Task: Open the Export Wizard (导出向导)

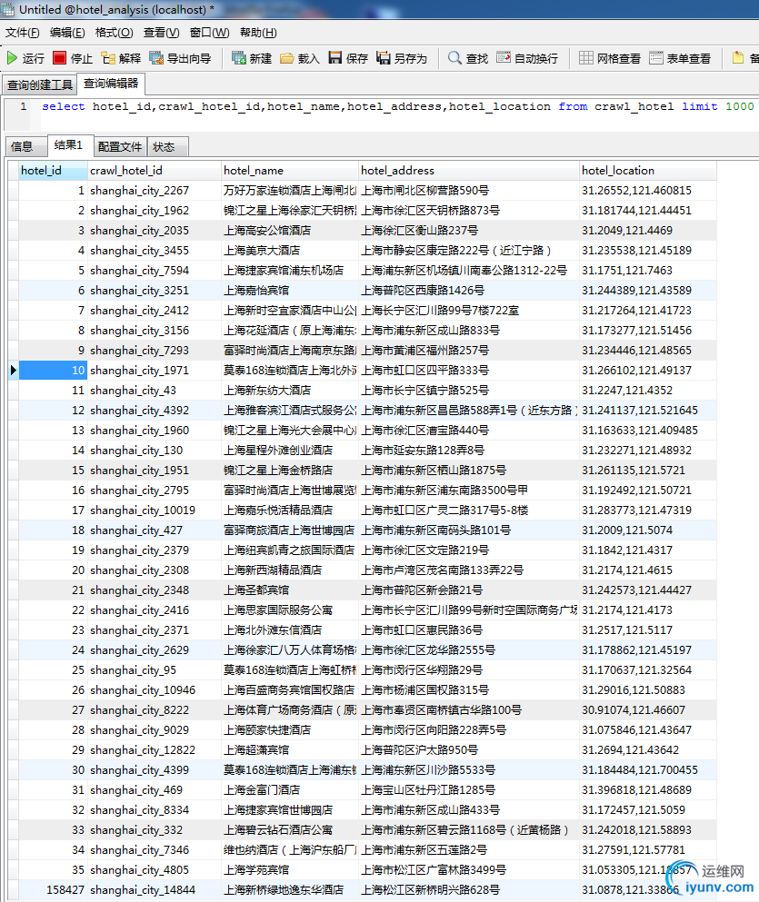Action: coord(180,58)
